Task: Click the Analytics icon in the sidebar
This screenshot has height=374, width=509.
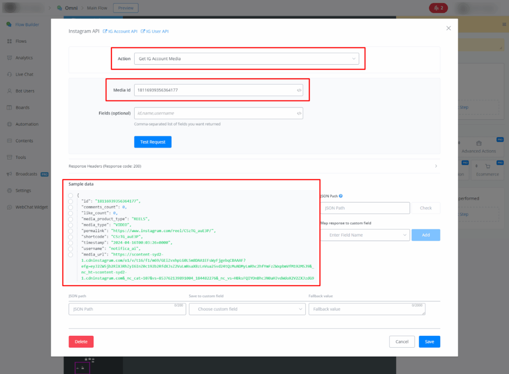Action: click(x=9, y=58)
